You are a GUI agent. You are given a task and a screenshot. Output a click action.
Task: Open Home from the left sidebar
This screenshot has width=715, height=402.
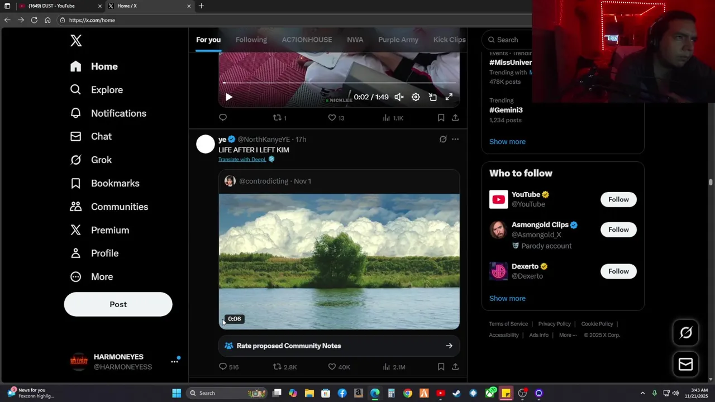click(x=94, y=66)
